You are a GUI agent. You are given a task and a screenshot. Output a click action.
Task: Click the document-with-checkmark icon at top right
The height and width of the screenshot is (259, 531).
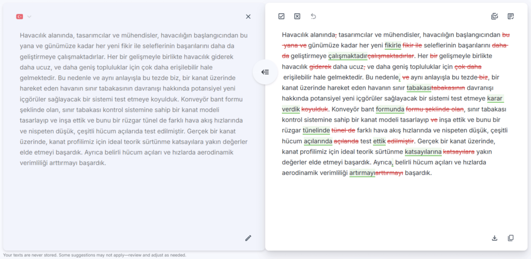(511, 16)
